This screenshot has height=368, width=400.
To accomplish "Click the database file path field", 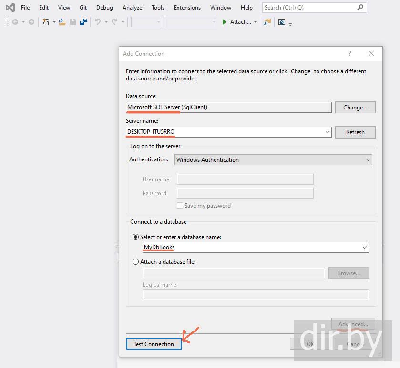I will pyautogui.click(x=234, y=273).
